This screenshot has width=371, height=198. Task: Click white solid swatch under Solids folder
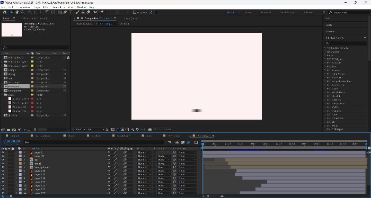(10, 99)
